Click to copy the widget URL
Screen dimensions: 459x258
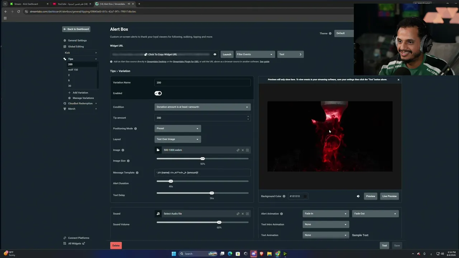tap(161, 54)
